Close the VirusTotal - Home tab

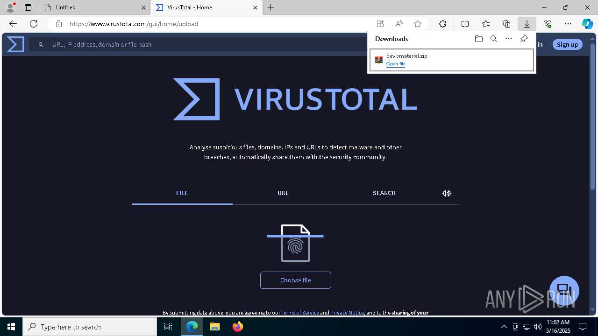tap(255, 7)
